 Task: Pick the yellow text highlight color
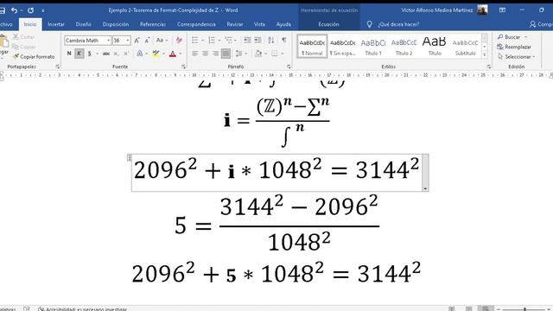pos(156,54)
